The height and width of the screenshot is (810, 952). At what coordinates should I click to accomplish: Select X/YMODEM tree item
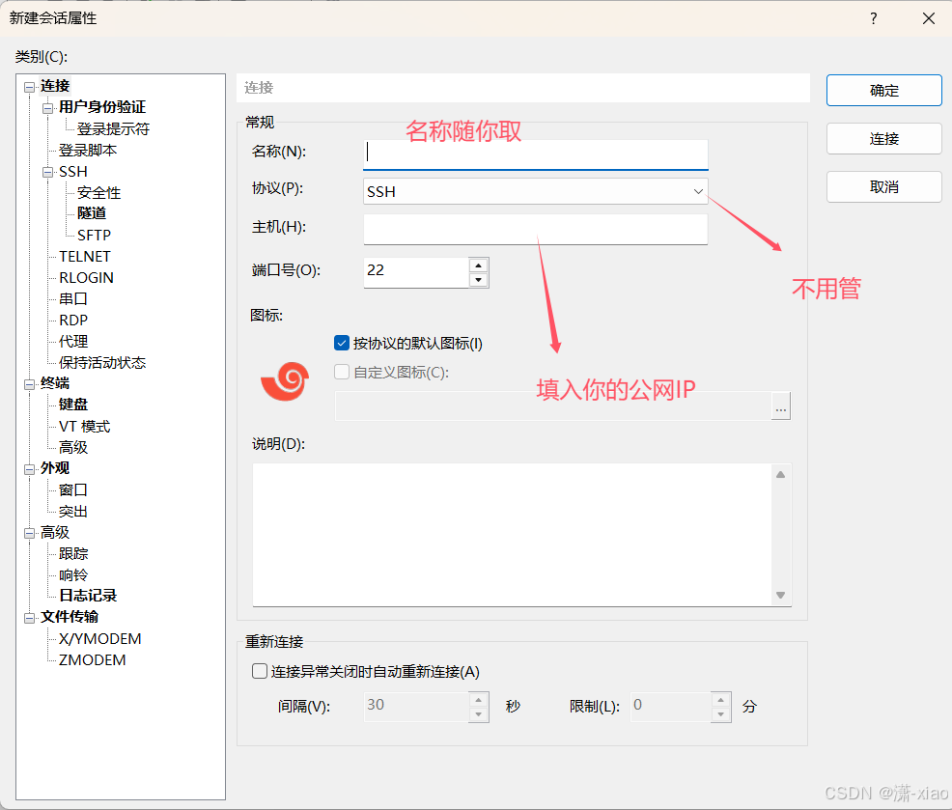click(x=99, y=639)
